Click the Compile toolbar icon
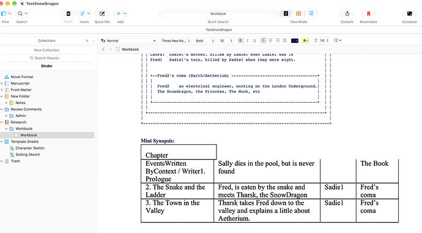This screenshot has height=233, width=422. (x=347, y=13)
